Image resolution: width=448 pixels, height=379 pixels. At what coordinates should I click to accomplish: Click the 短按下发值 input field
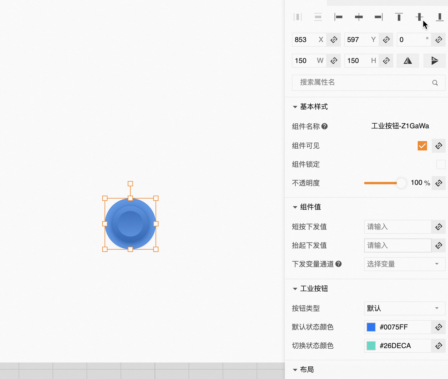coord(398,227)
